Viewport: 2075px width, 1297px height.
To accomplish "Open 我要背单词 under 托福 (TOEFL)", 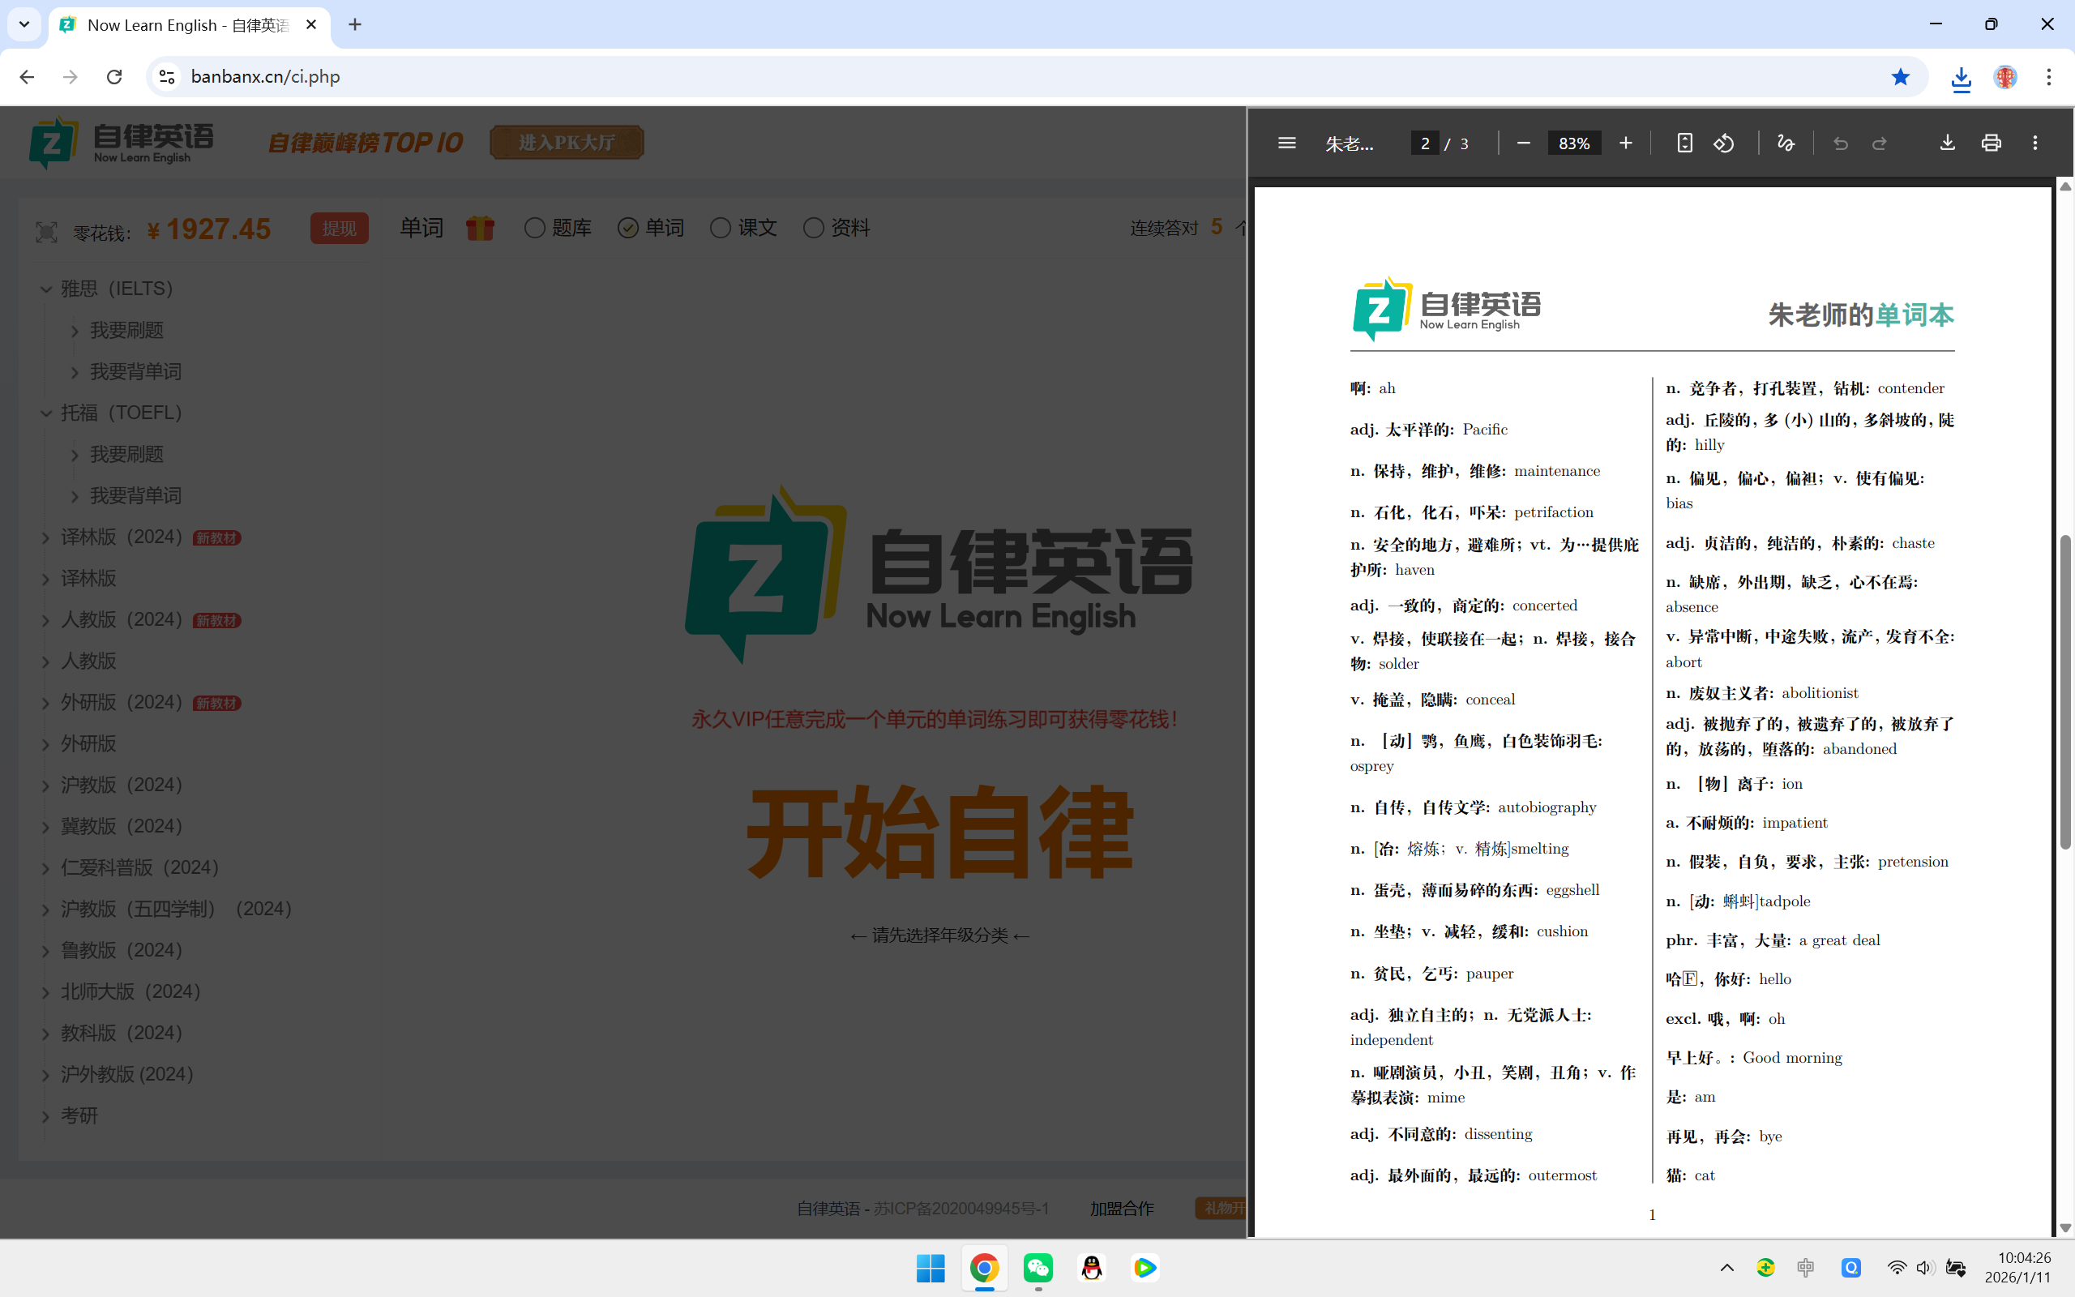I will coord(135,496).
